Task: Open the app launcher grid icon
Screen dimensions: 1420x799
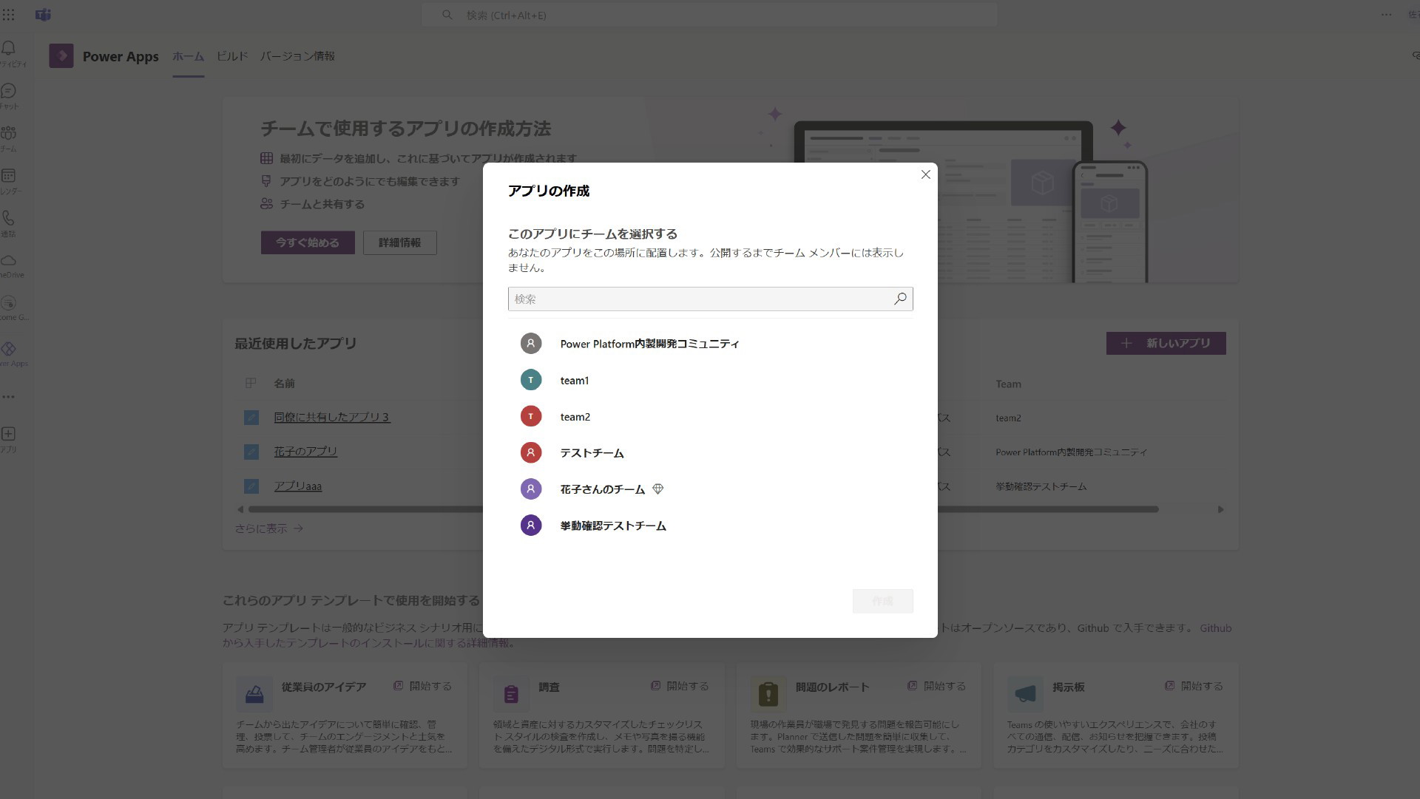Action: (8, 15)
